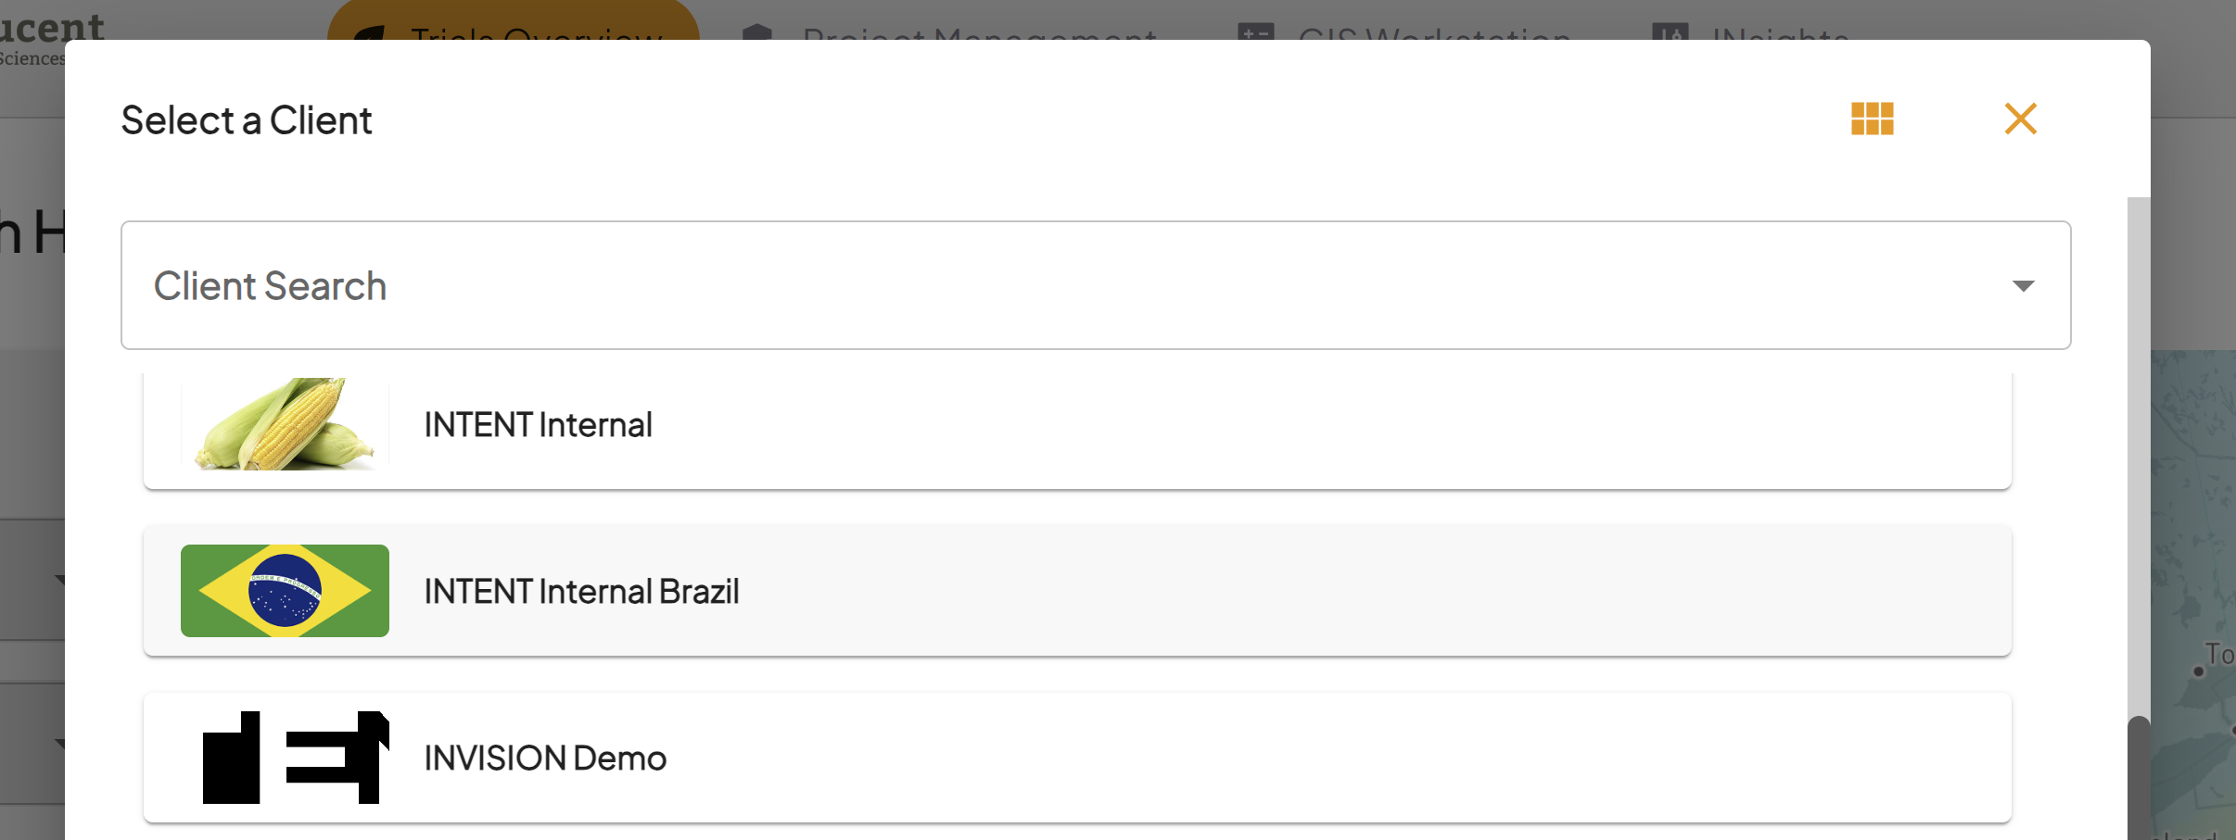
Task: Click the INVISION Demo logo icon
Action: (x=296, y=758)
